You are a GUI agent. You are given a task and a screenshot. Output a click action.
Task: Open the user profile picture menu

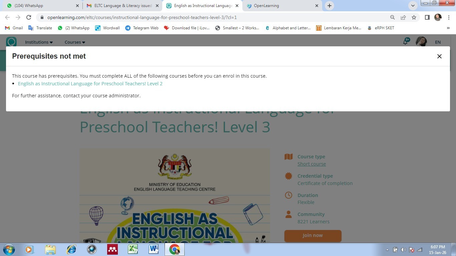[421, 42]
